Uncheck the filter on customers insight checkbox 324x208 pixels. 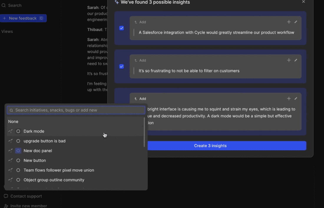[x=122, y=66]
